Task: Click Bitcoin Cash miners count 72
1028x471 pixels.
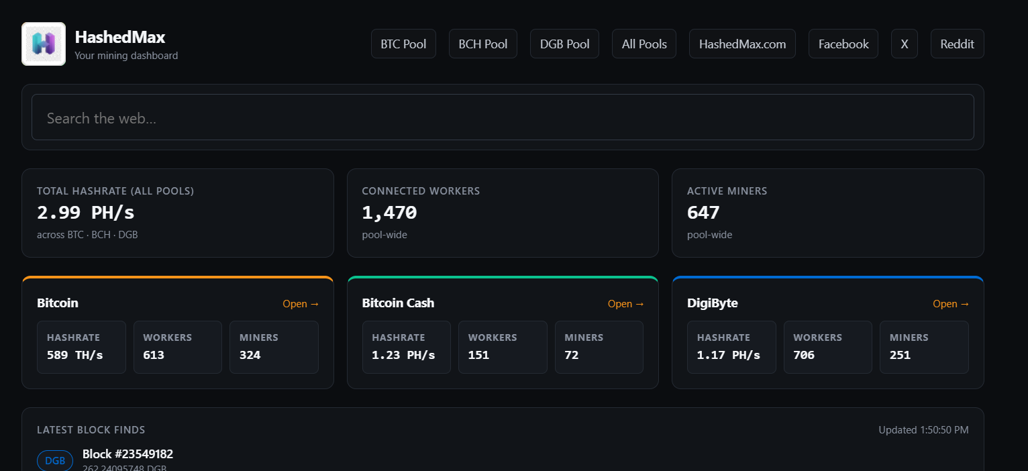Action: coord(572,355)
